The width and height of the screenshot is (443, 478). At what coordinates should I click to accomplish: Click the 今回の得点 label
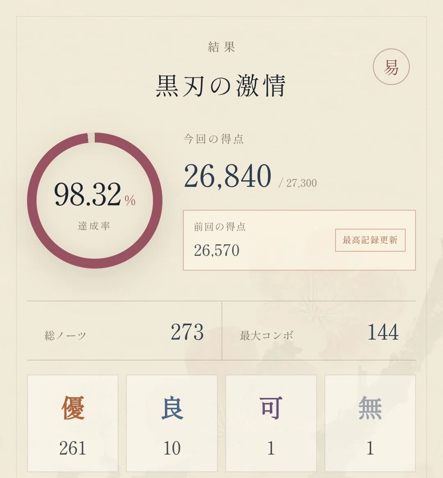point(214,139)
